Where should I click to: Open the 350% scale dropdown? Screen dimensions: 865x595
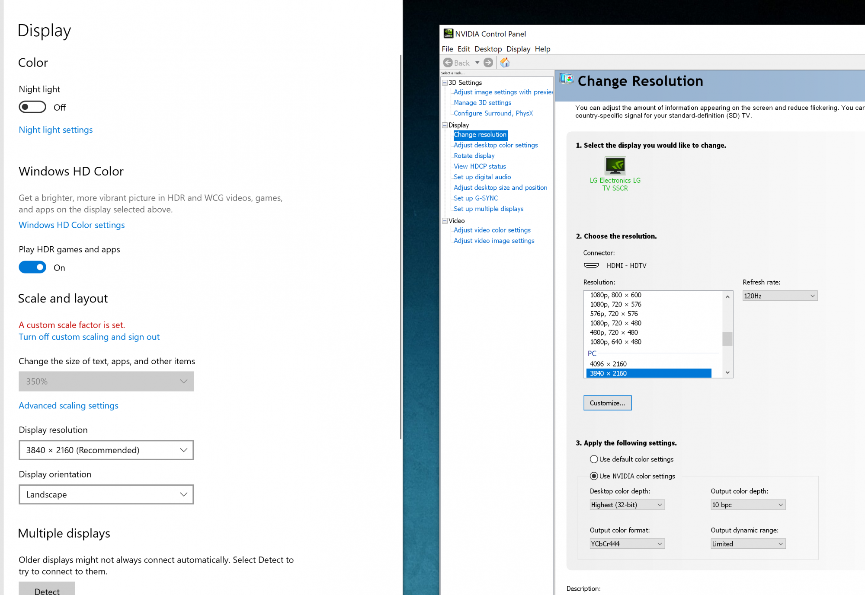[106, 381]
